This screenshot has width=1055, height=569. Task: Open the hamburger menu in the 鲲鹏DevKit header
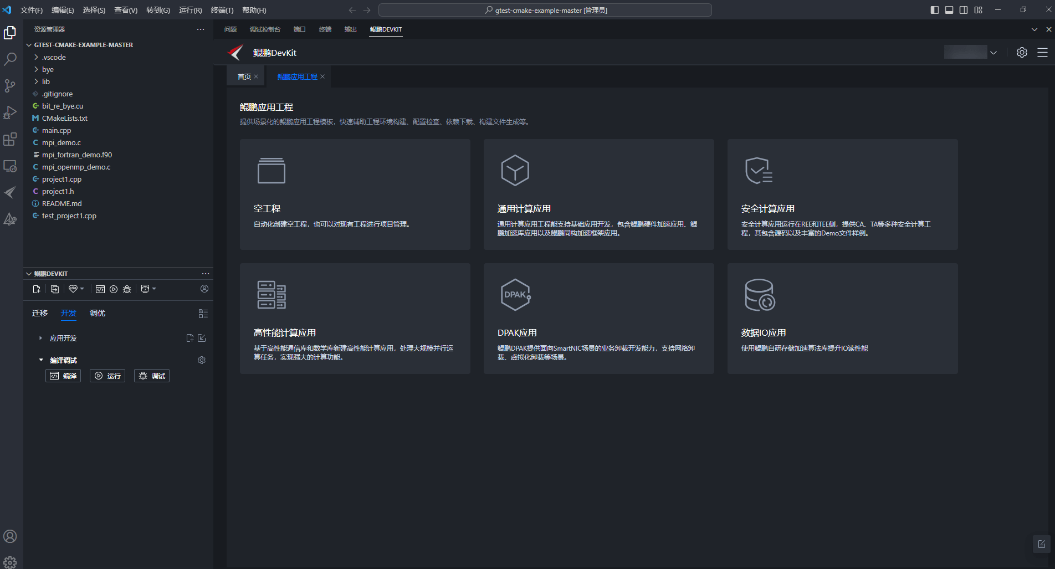(x=1042, y=53)
